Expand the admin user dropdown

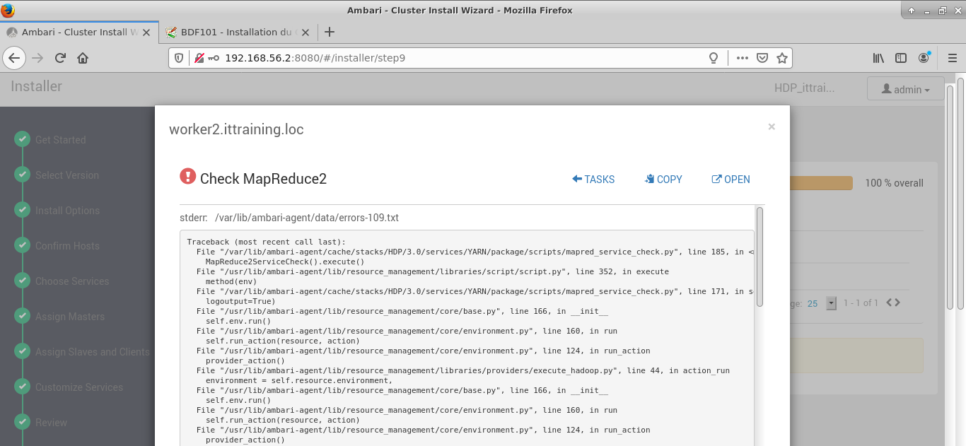tap(905, 90)
